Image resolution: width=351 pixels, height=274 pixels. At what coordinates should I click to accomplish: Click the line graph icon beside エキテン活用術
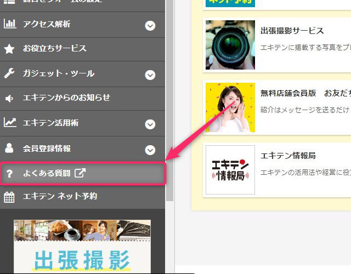pos(10,123)
